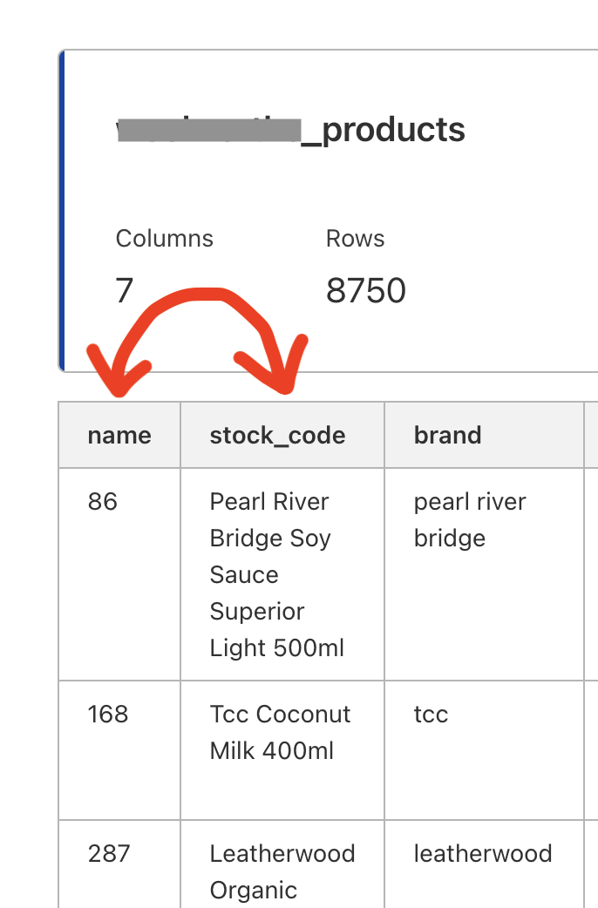Click the gray redacted block in title
The image size is (598, 908).
pyautogui.click(x=207, y=131)
